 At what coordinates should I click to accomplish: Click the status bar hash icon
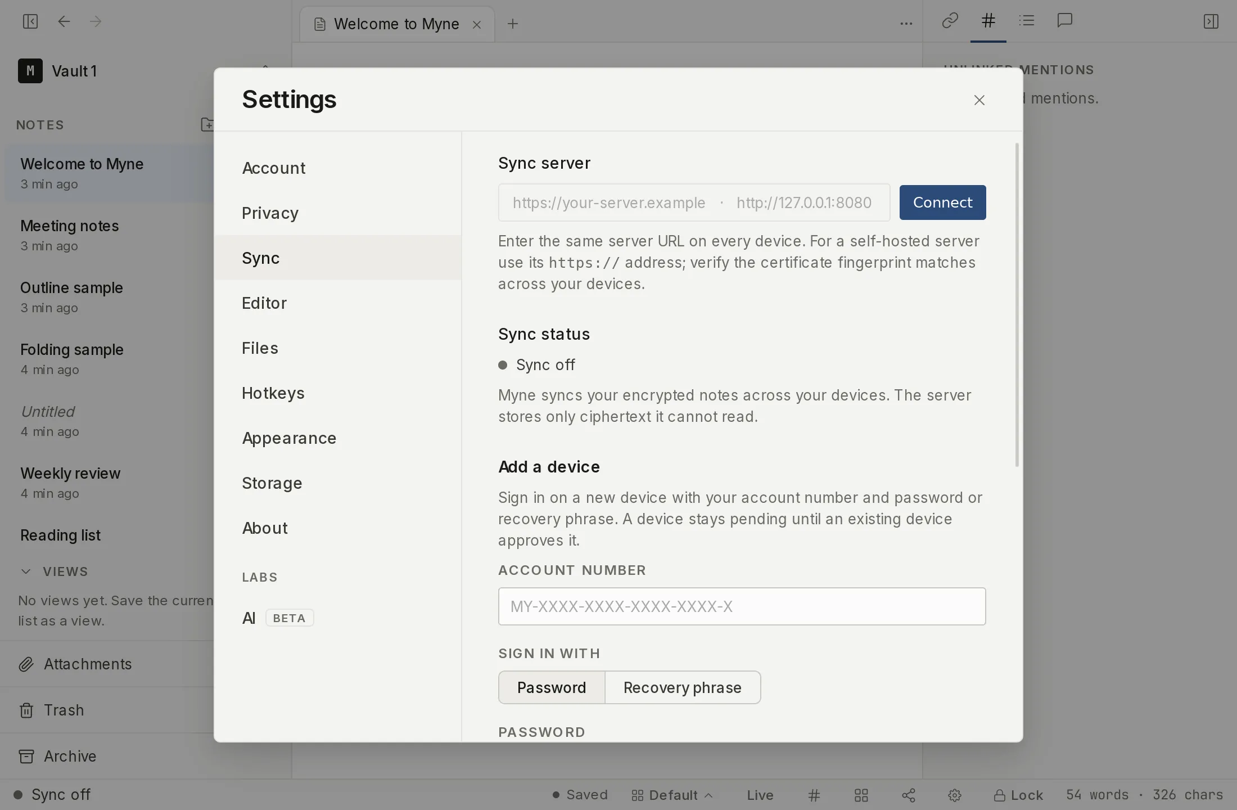point(814,795)
